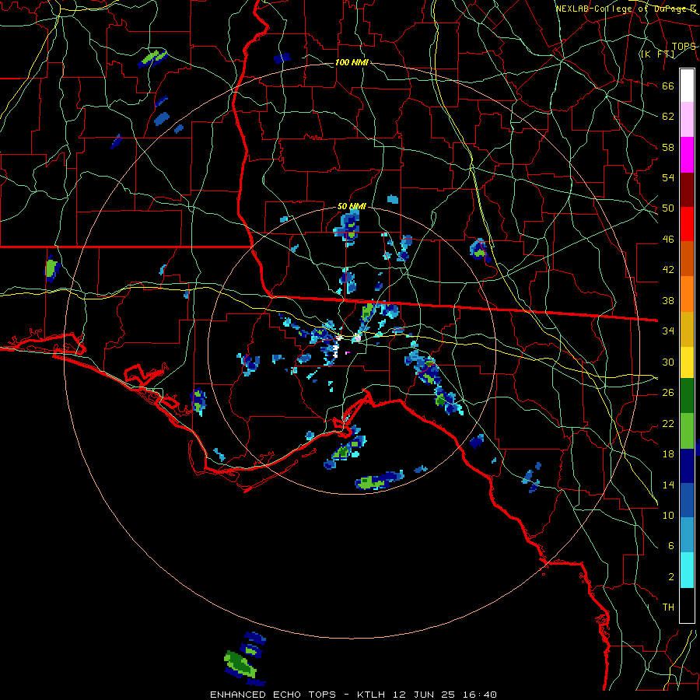Screen dimensions: 700x700
Task: Select the navy blue legend swatch
Action: click(687, 466)
